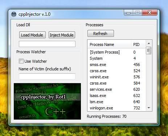Maximize the cppInjector window
Viewport: 168px width, 136px height.
tap(138, 12)
